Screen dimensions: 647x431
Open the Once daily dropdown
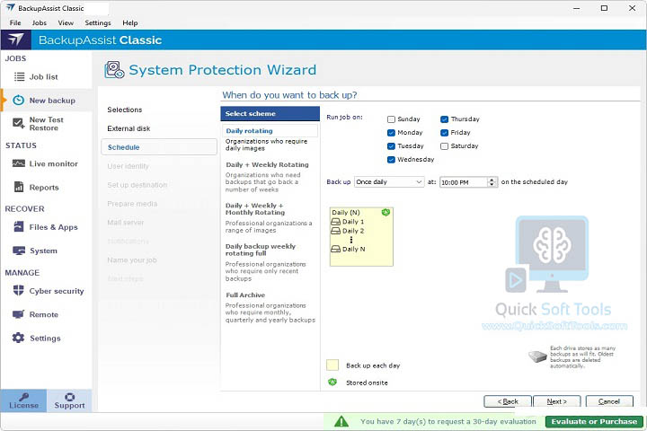[389, 182]
